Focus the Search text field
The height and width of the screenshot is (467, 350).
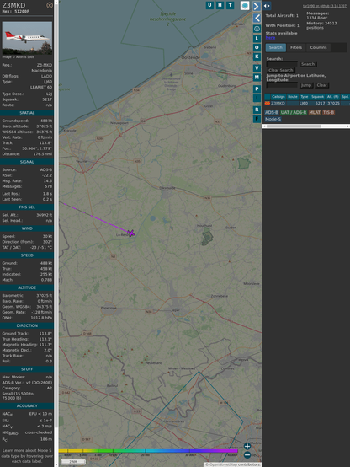click(x=282, y=64)
